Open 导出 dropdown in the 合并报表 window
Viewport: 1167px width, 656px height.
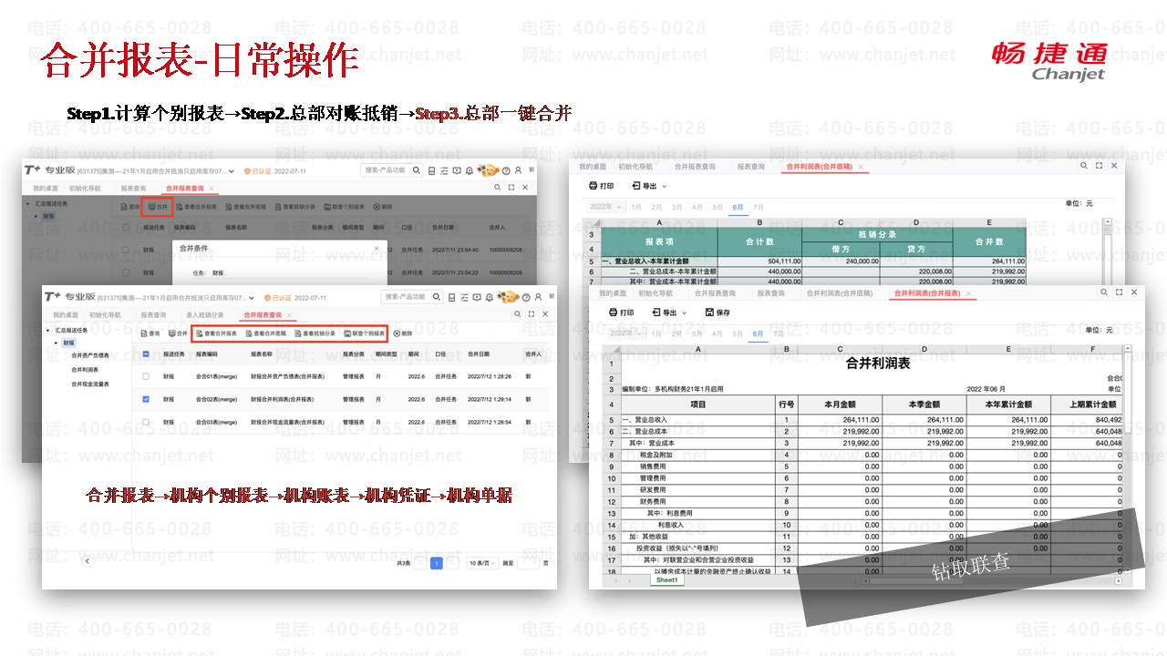(669, 313)
